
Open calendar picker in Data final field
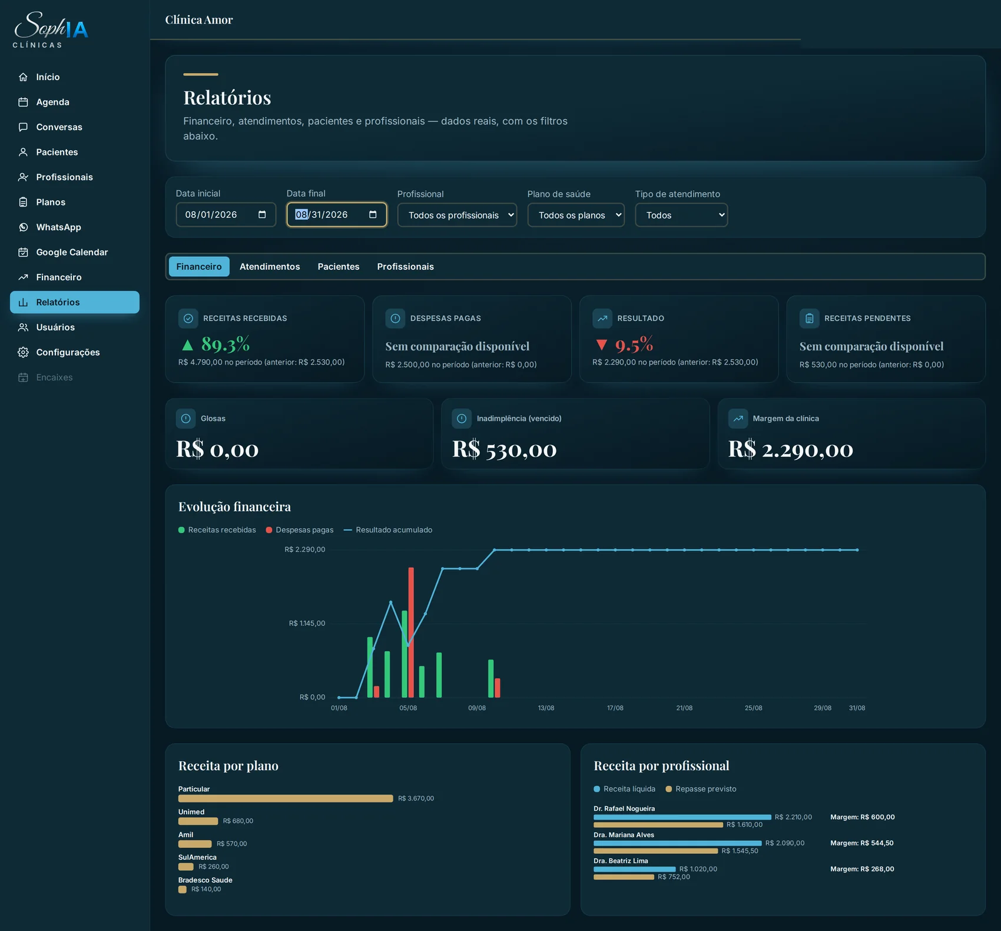click(373, 214)
